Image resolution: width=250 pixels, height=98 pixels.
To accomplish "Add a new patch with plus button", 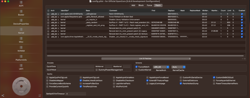I will 245,59.
